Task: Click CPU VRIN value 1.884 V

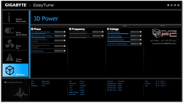Action: pos(82,94)
